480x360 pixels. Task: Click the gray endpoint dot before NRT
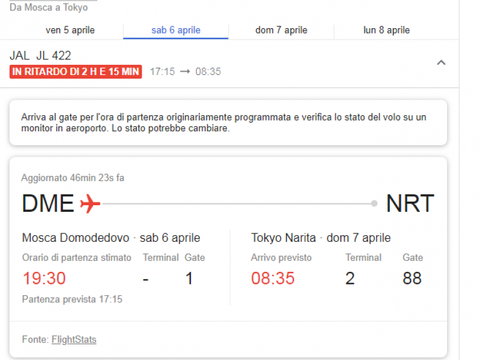click(x=374, y=204)
